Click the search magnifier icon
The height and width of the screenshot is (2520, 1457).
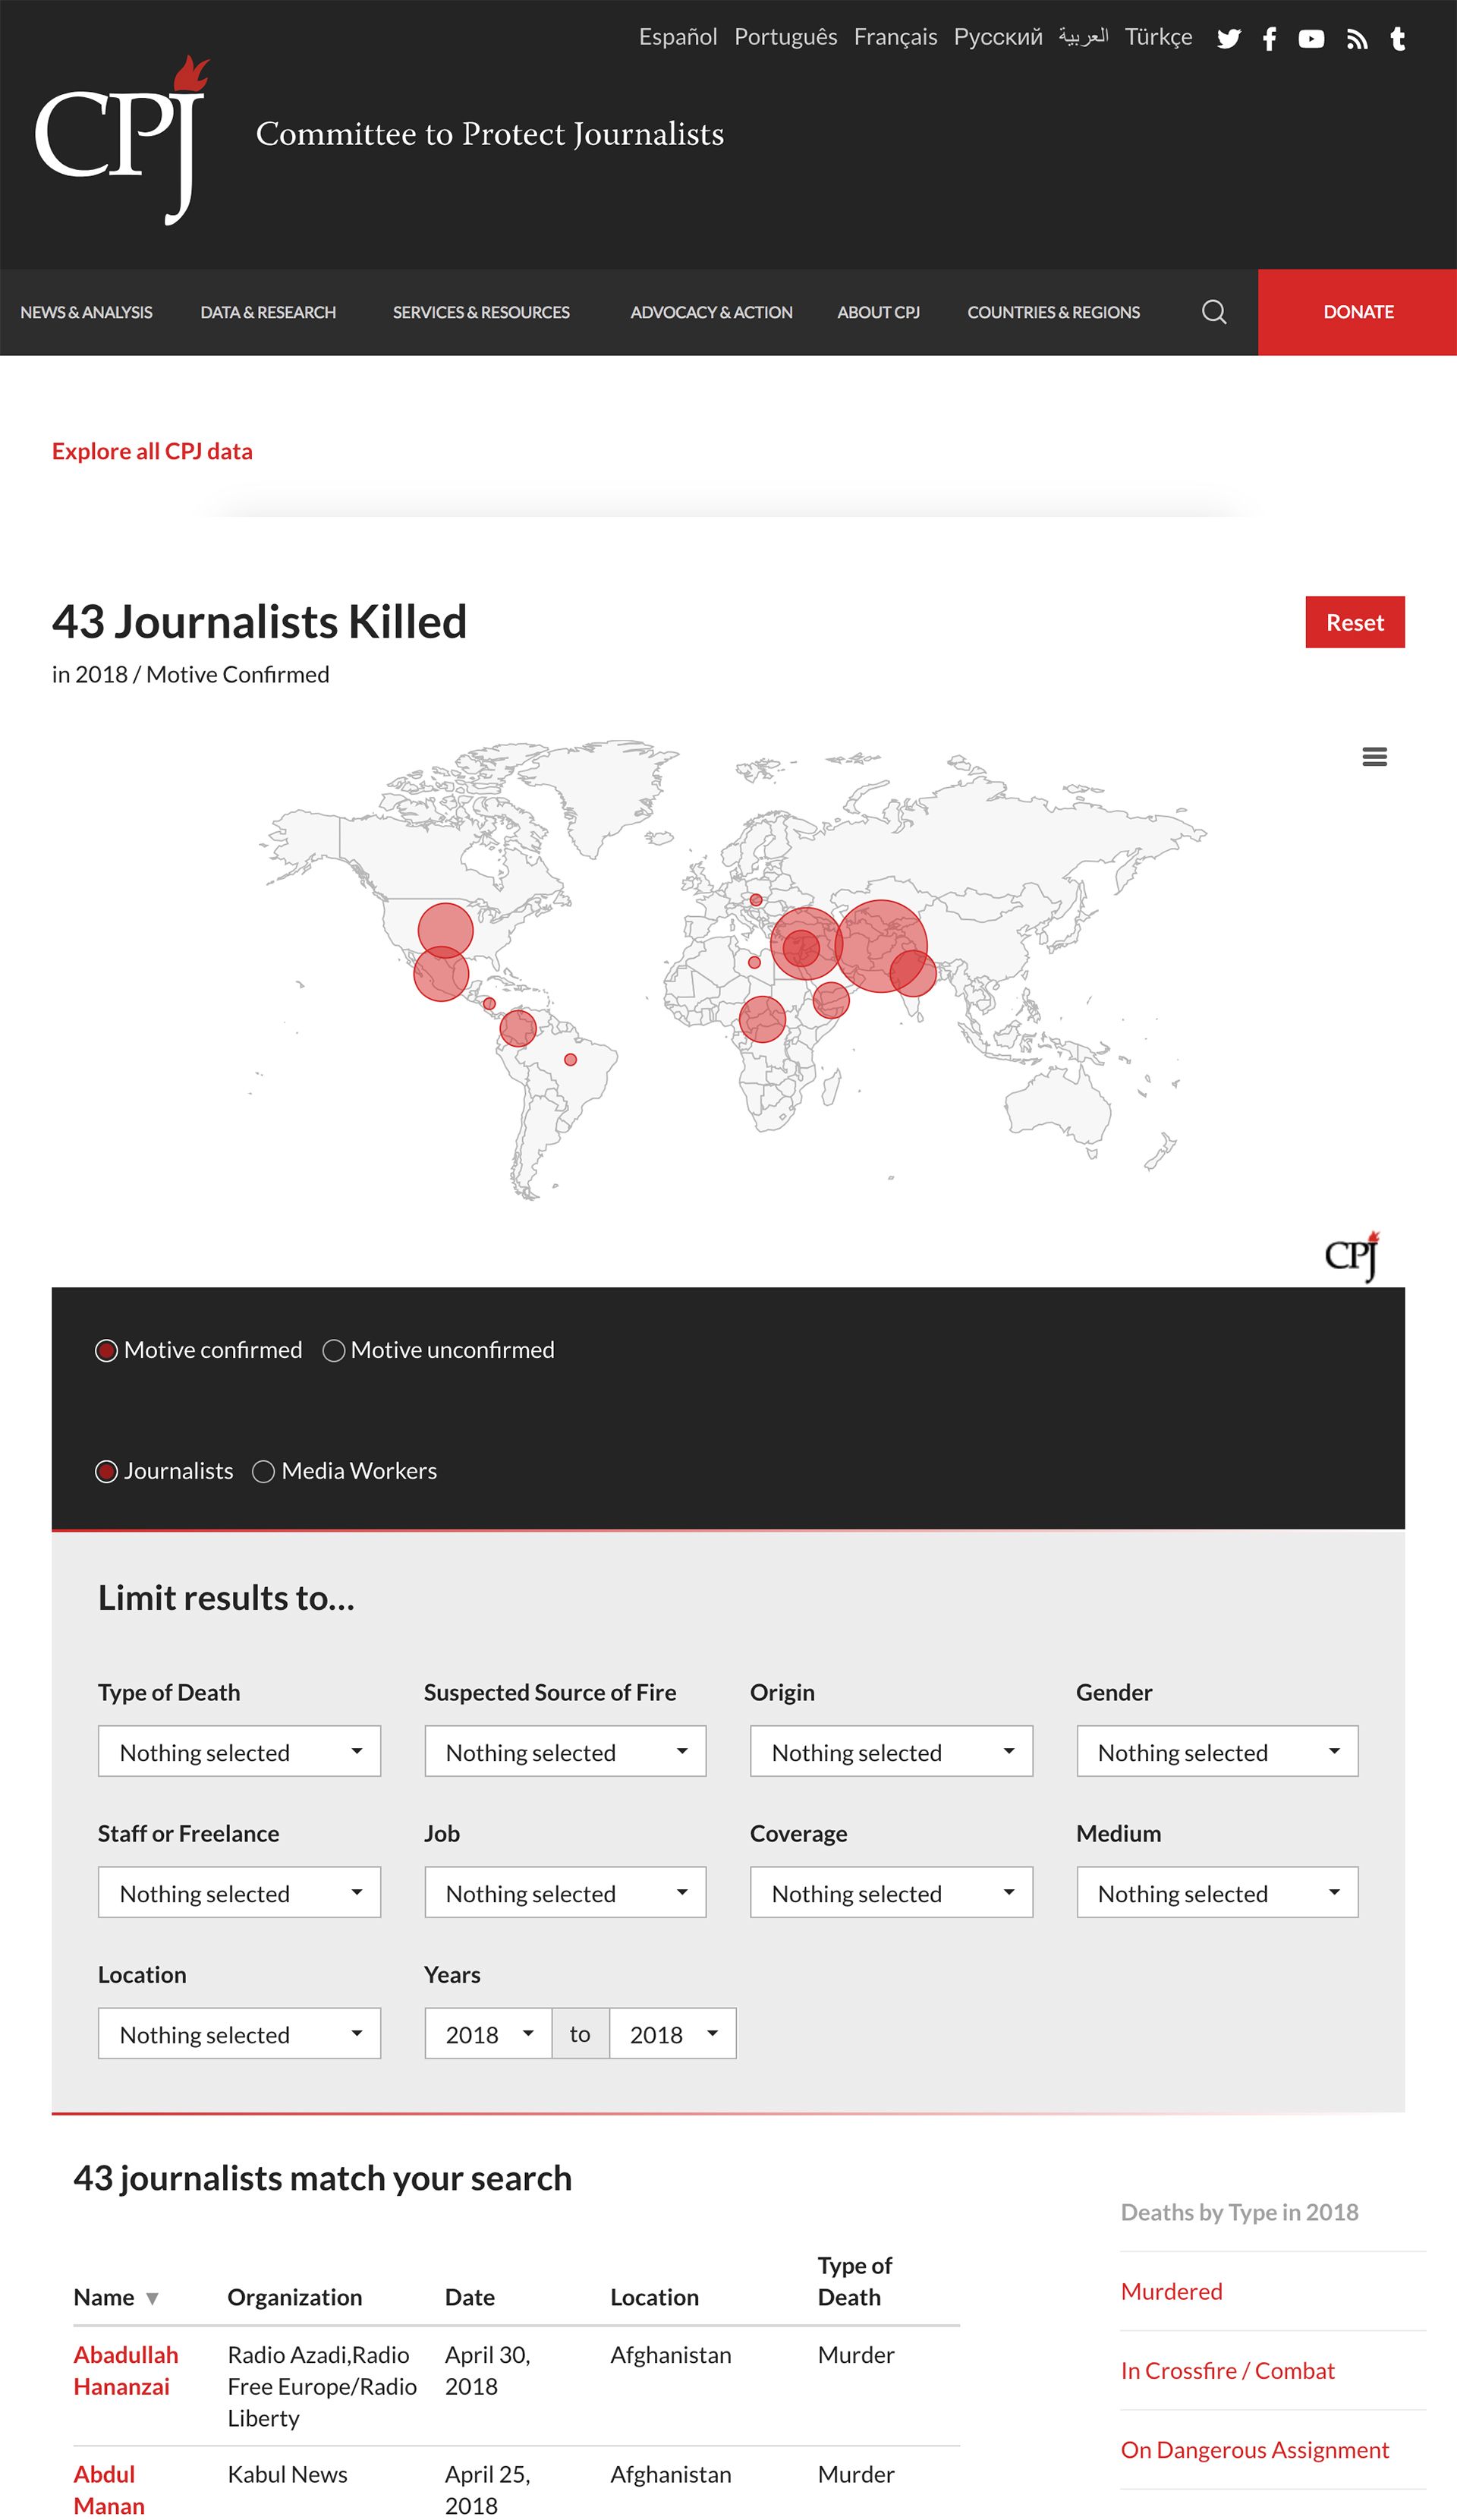[x=1213, y=312]
